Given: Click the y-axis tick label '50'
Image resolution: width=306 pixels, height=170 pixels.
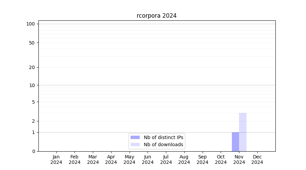Looking at the screenshot, I should pyautogui.click(x=32, y=43).
